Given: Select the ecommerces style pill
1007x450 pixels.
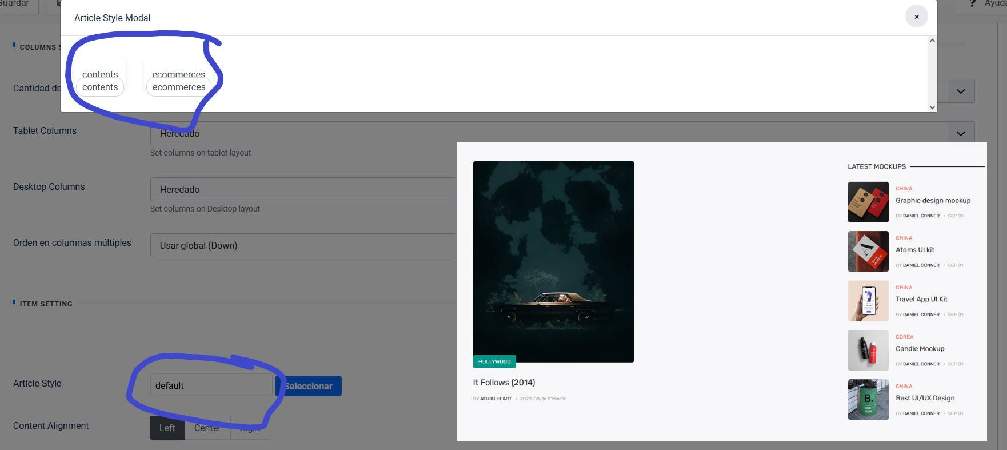Looking at the screenshot, I should click(179, 87).
